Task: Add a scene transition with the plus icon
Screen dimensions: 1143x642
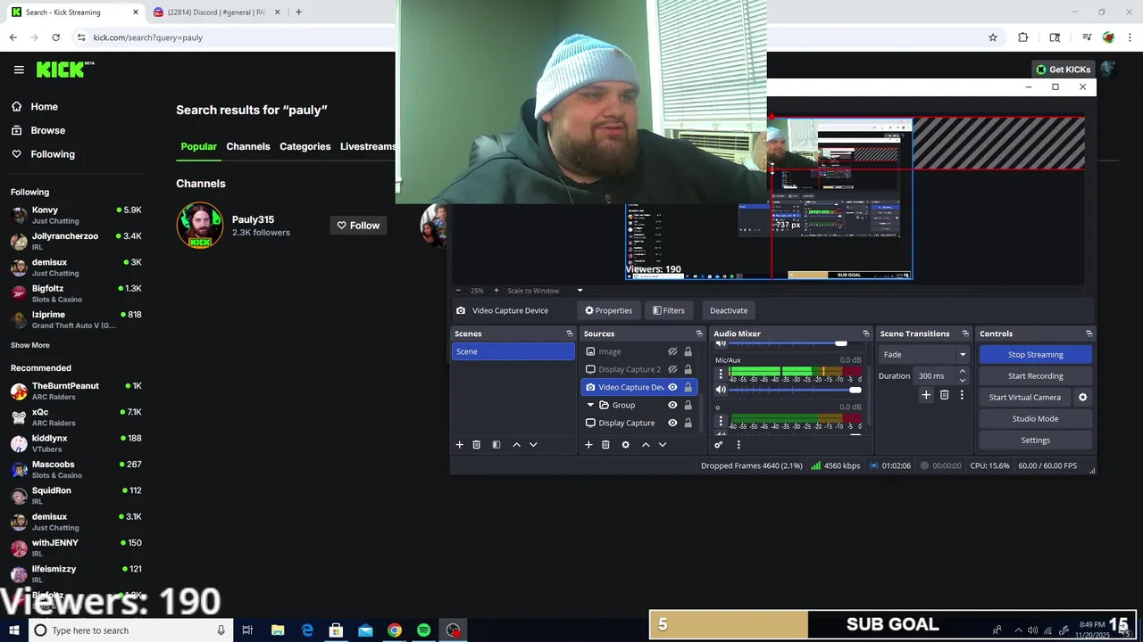Action: click(926, 395)
